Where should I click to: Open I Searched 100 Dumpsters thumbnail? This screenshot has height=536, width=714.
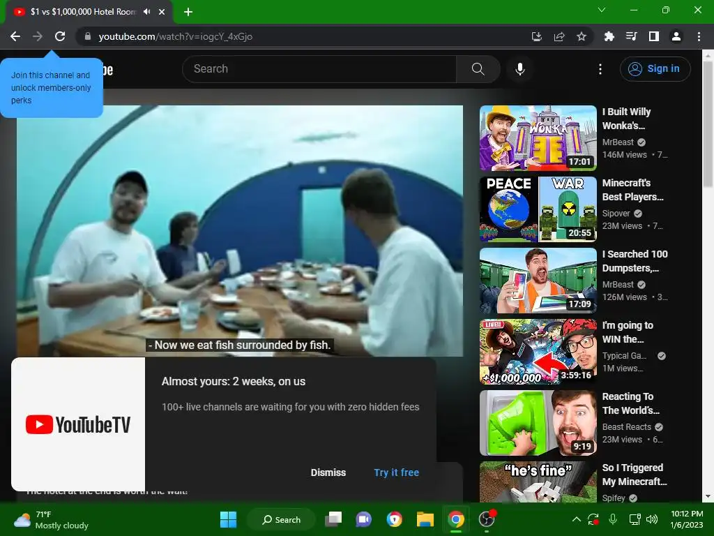(x=538, y=281)
